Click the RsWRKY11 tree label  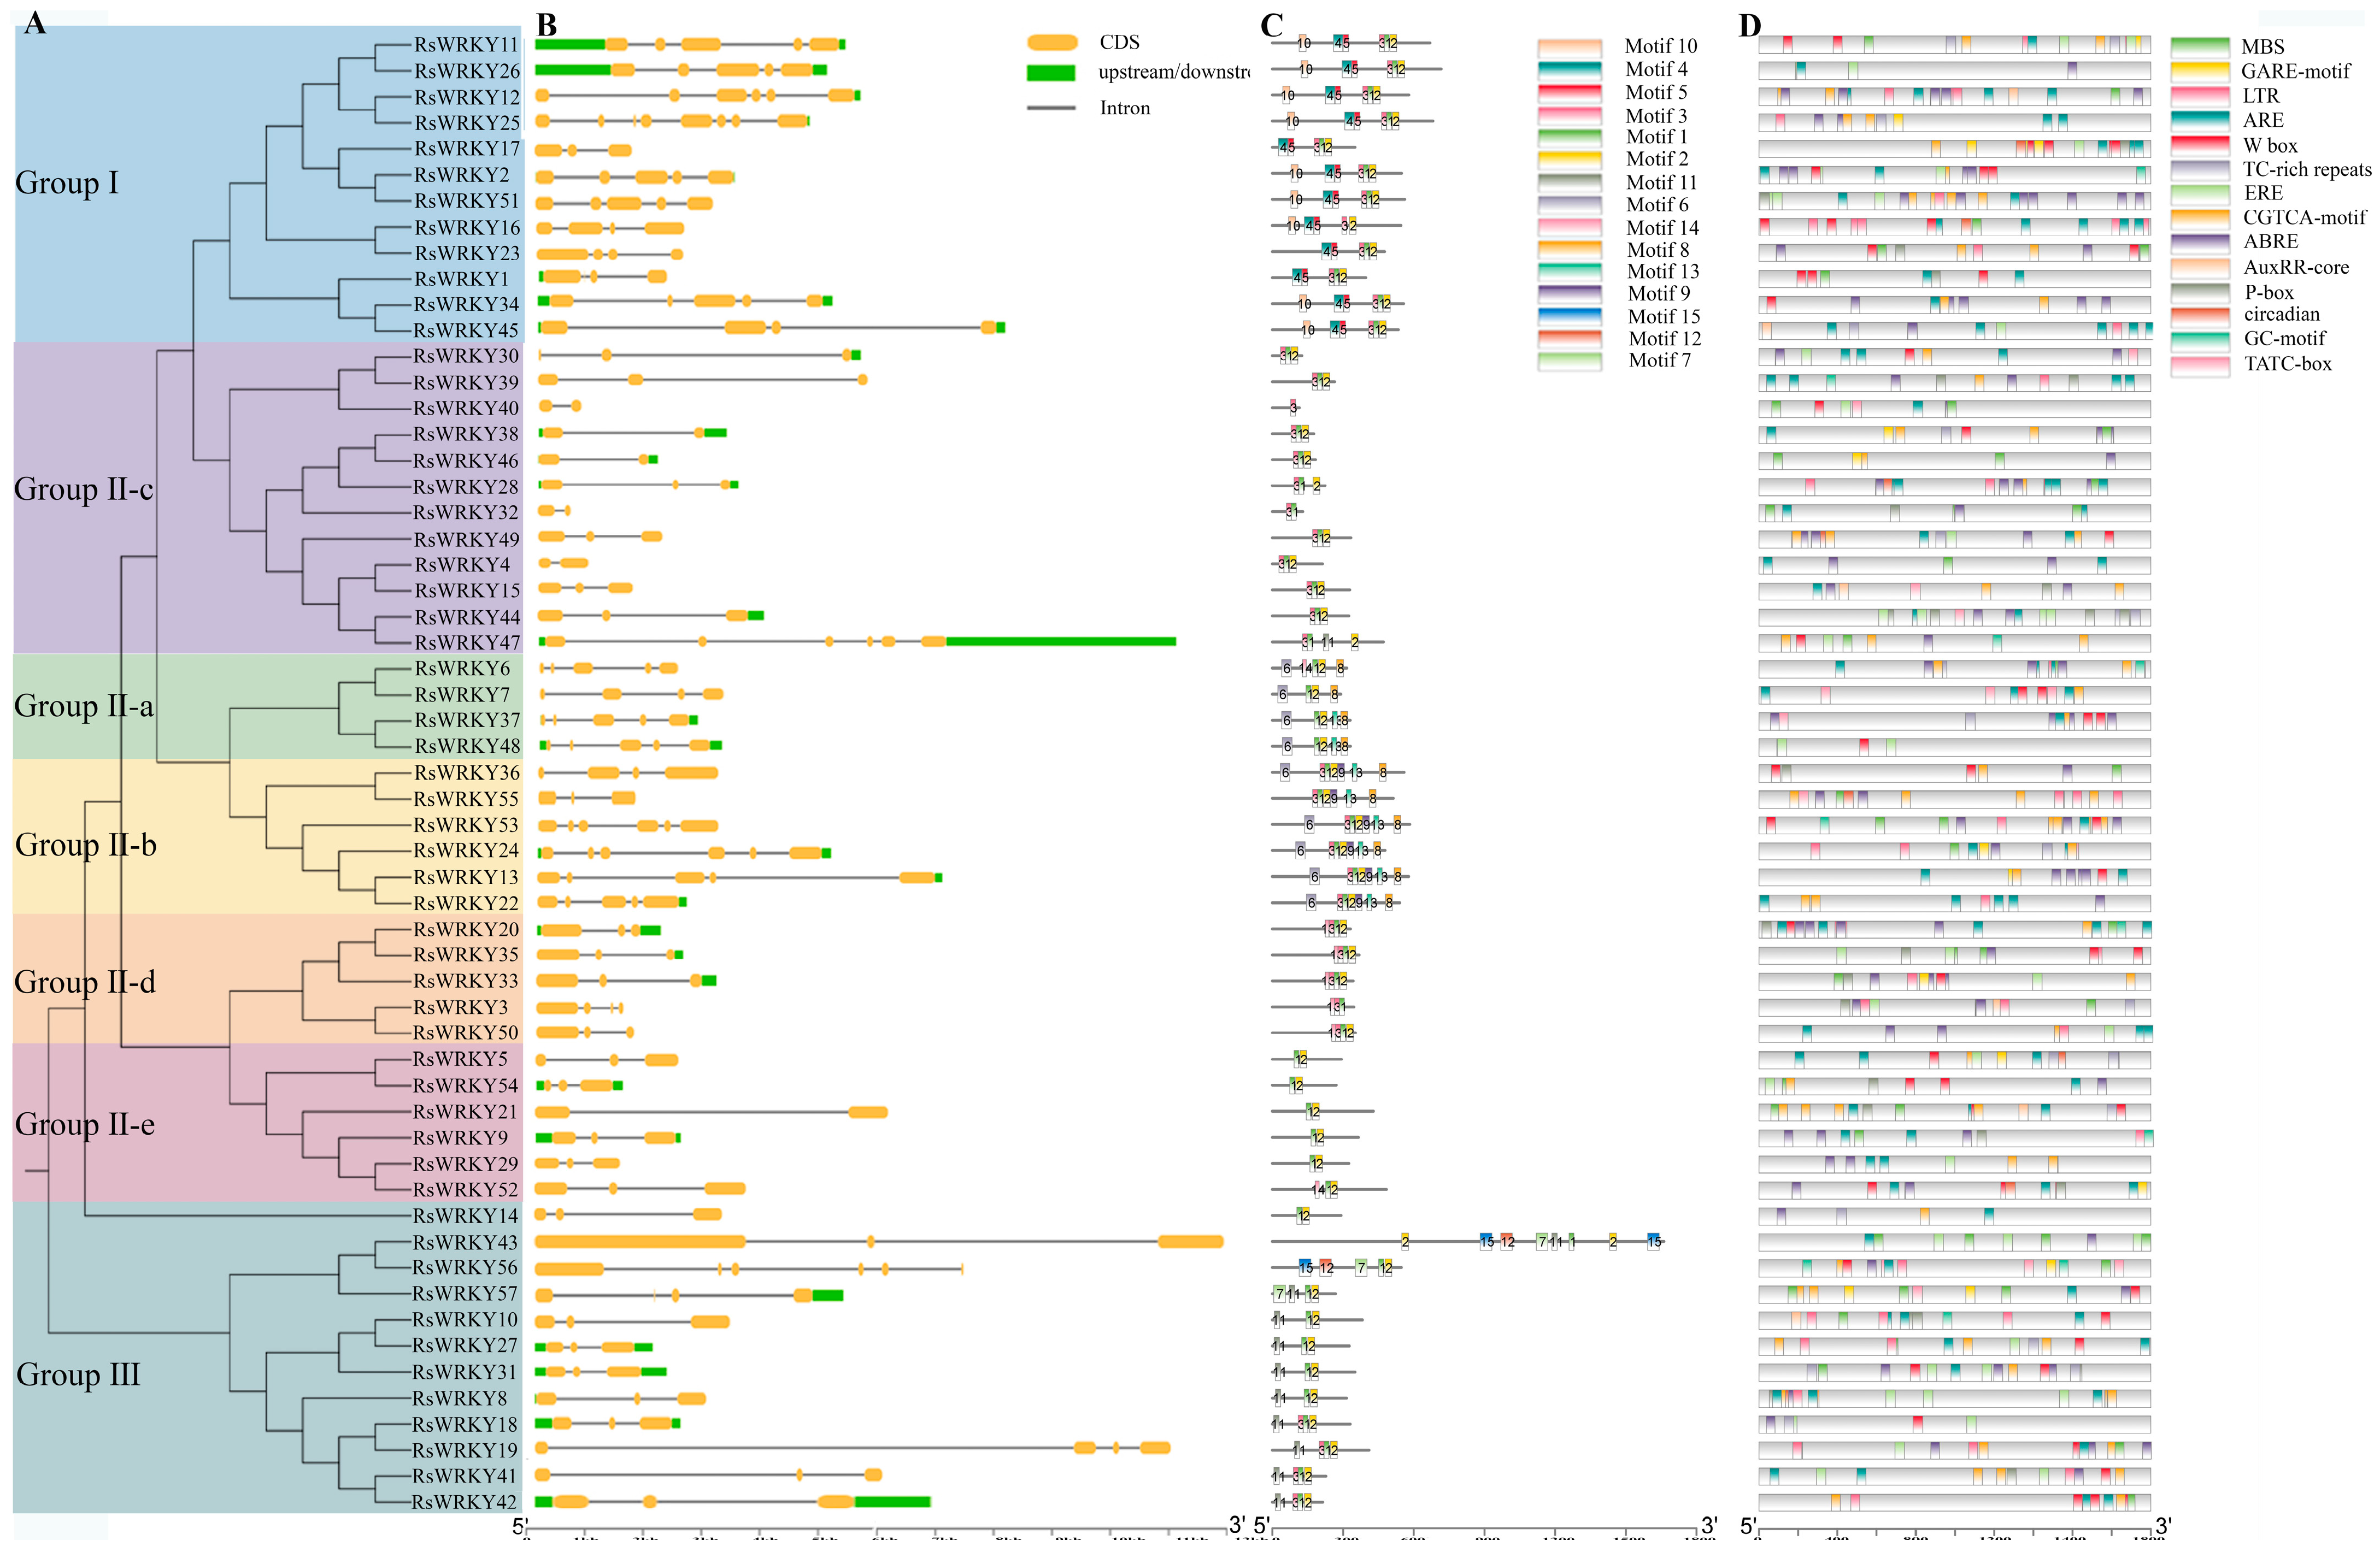click(466, 45)
